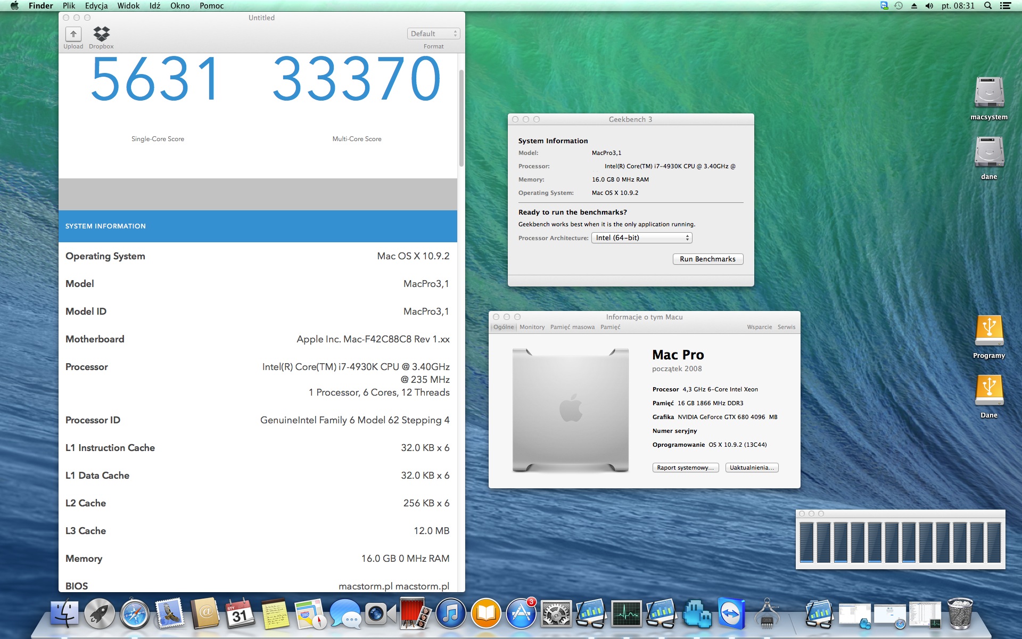Viewport: 1022px width, 639px height.
Task: Open Launchpad from the Dock
Action: (100, 614)
